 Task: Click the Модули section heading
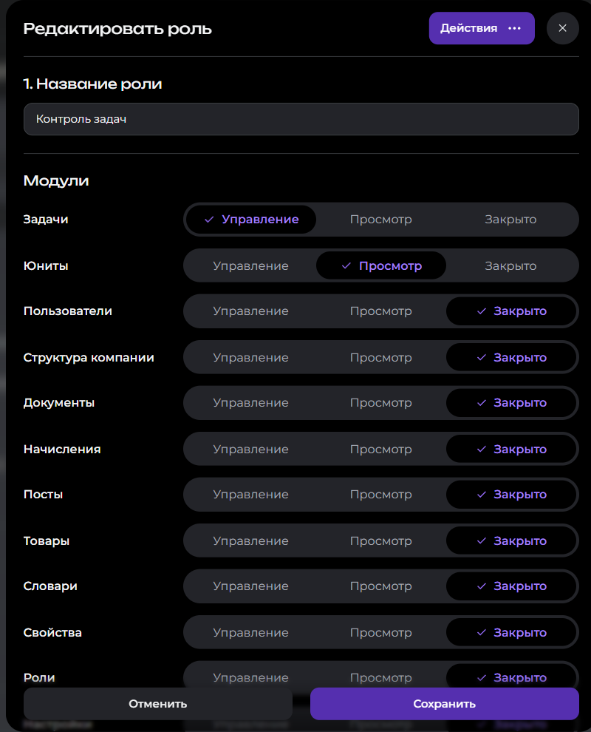[56, 180]
